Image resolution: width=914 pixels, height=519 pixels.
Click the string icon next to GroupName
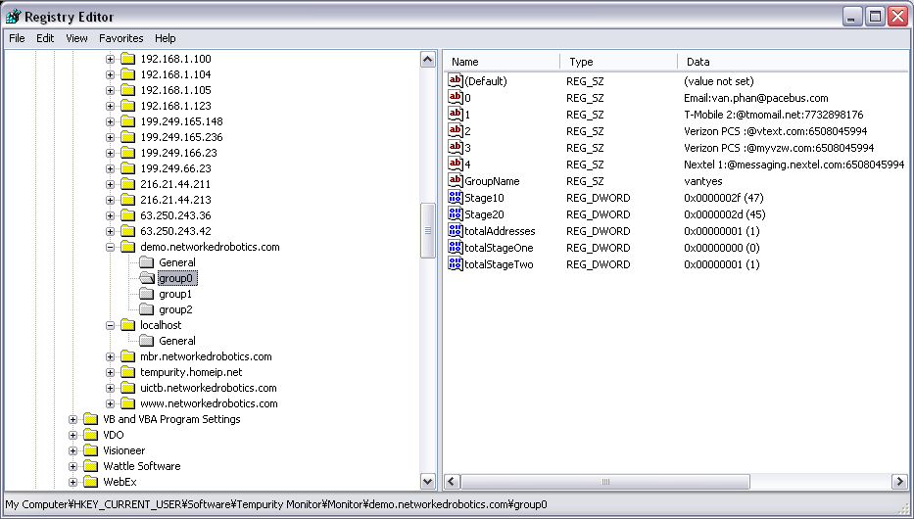(456, 181)
